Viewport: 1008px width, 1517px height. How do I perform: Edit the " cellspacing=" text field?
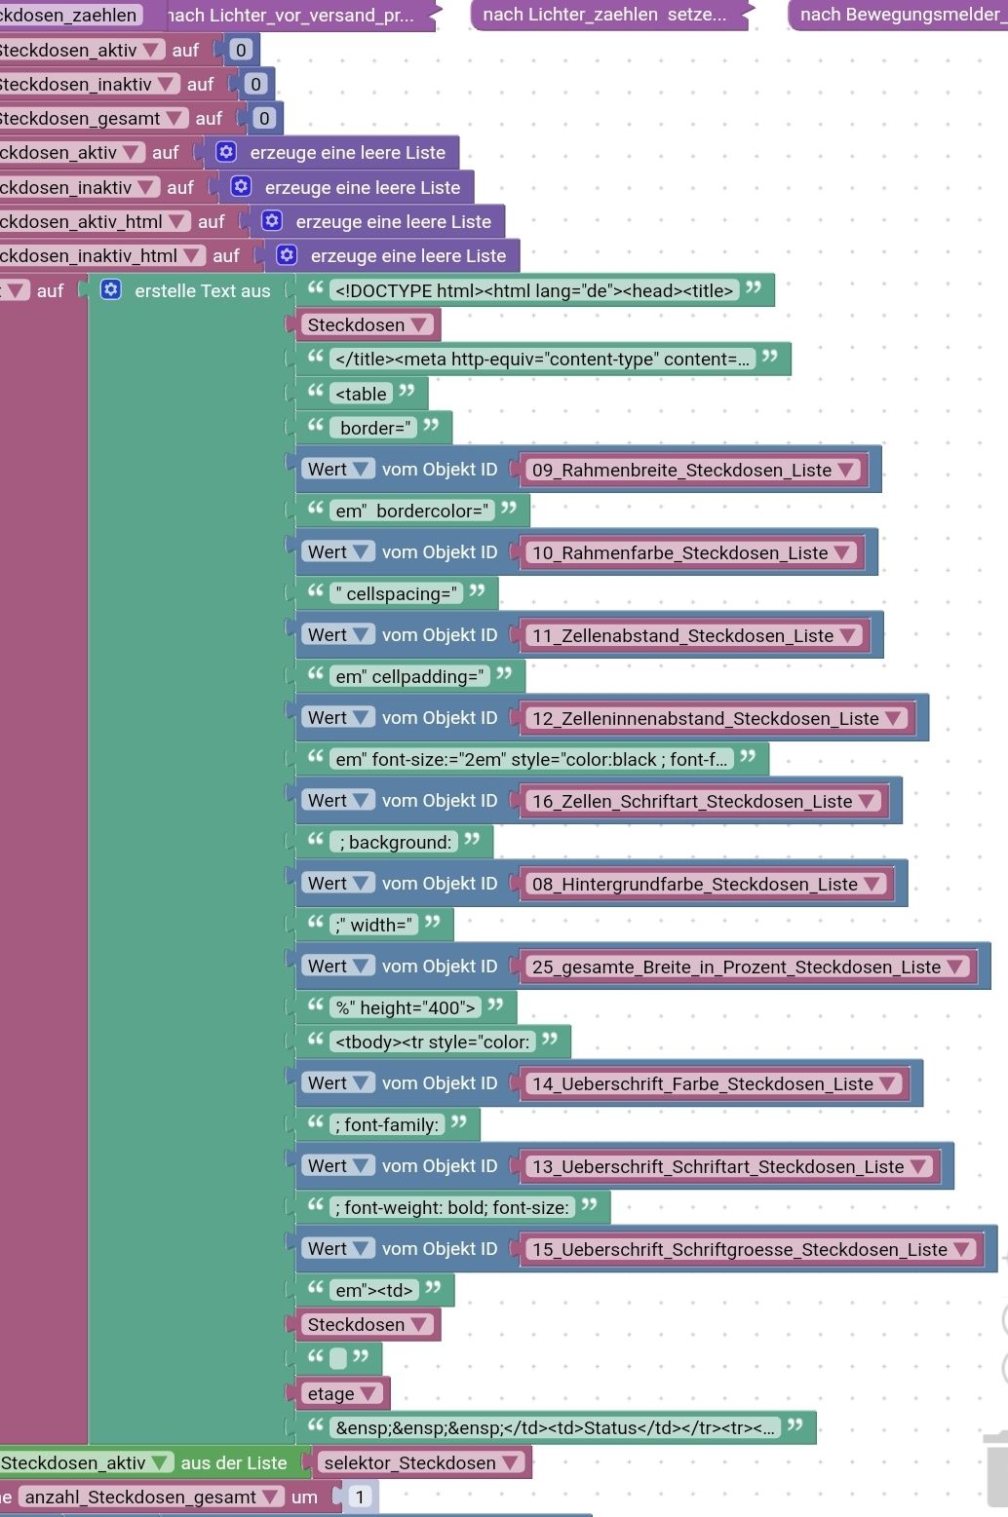tap(397, 593)
